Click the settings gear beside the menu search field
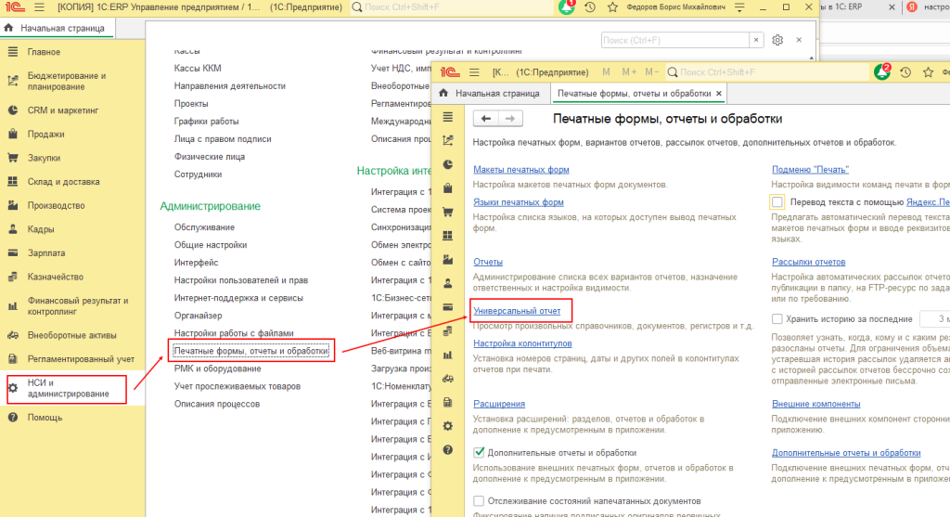The width and height of the screenshot is (950, 517). pyautogui.click(x=777, y=41)
